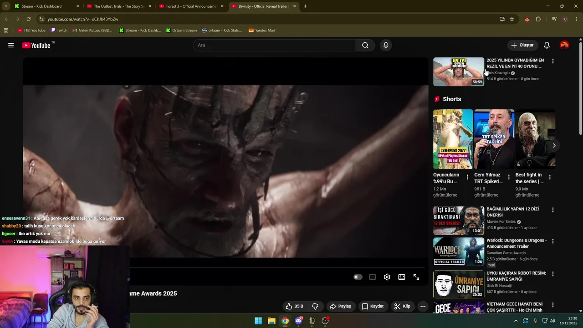This screenshot has width=583, height=328.
Task: Close the Divinity Official Reveal Trailer tab
Action: (294, 6)
